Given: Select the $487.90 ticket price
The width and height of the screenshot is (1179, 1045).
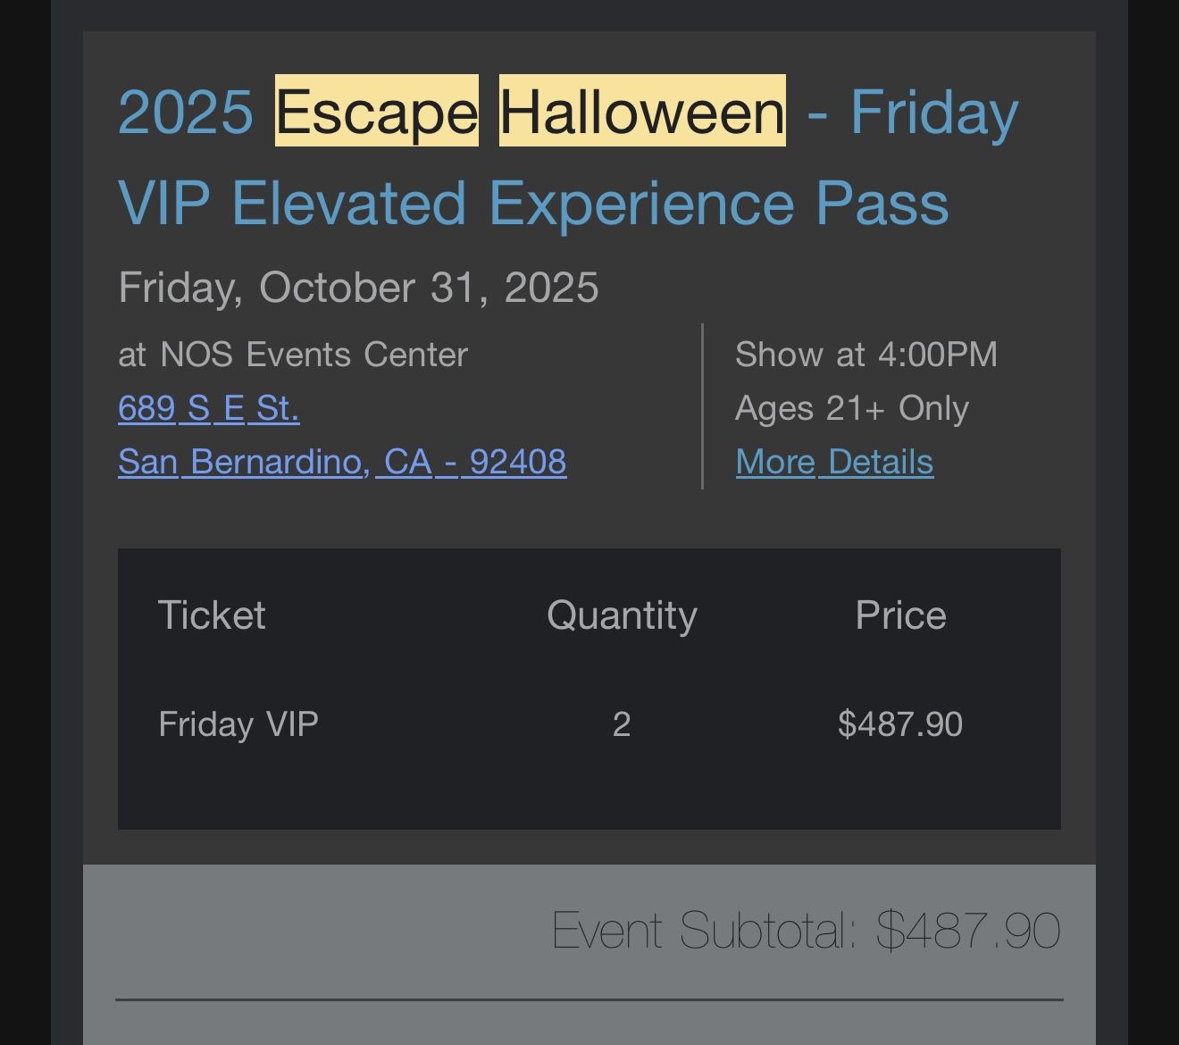Looking at the screenshot, I should tap(899, 723).
